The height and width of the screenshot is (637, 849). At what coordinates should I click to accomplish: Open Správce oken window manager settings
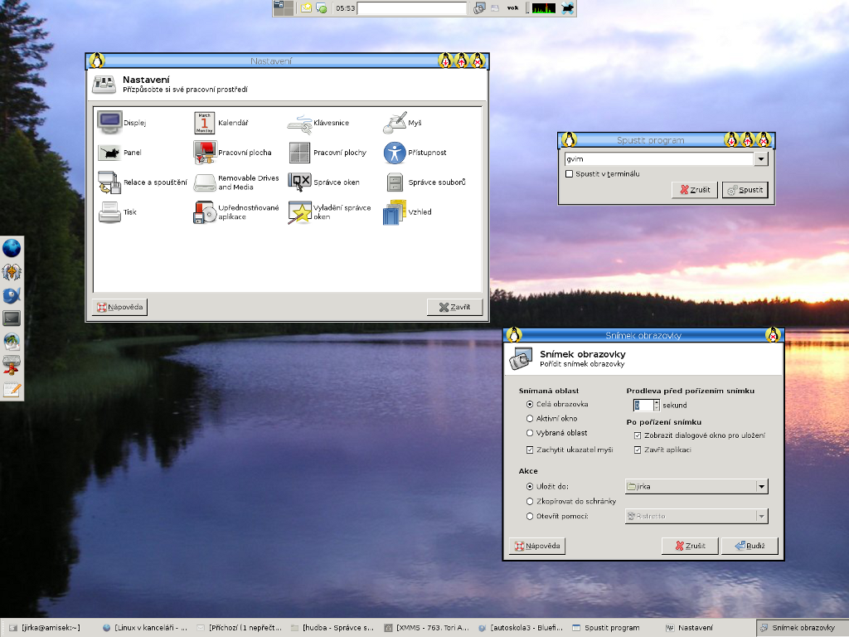click(299, 182)
